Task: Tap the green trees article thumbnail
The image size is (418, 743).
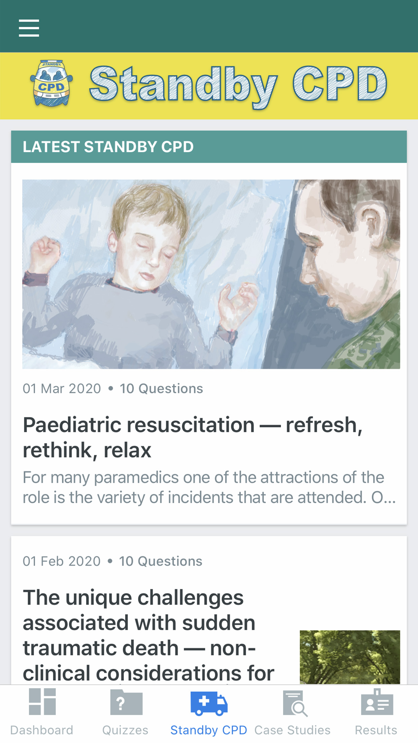Action: point(350,657)
